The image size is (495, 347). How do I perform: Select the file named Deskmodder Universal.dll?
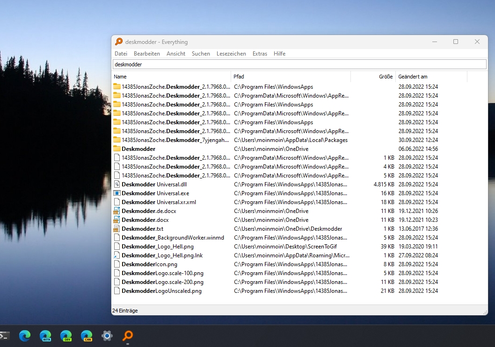pyautogui.click(x=154, y=184)
